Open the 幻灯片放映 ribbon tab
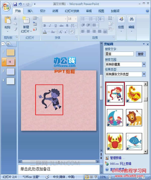 tap(72, 11)
